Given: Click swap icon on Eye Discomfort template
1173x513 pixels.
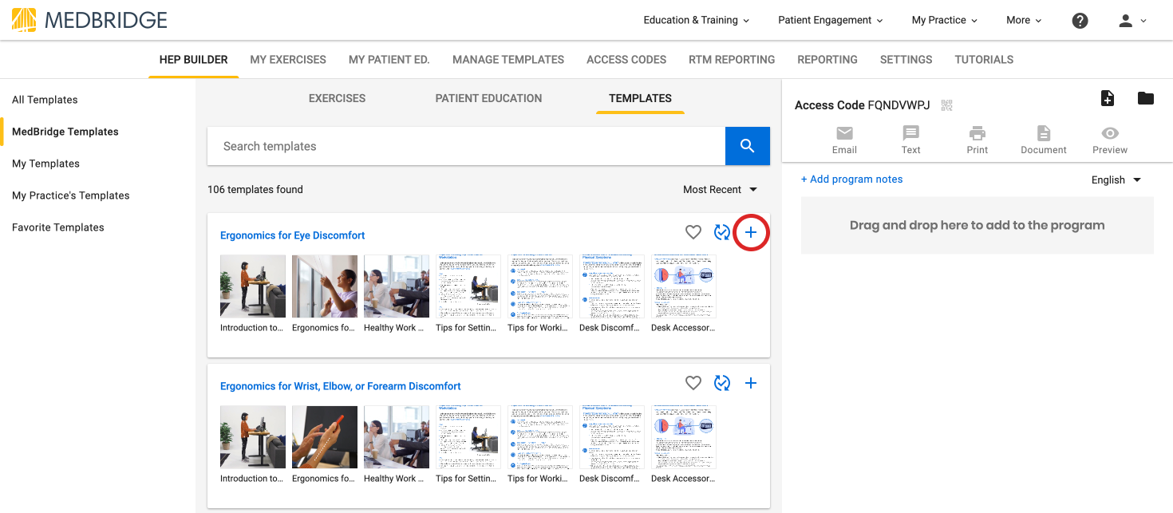Looking at the screenshot, I should click(722, 232).
